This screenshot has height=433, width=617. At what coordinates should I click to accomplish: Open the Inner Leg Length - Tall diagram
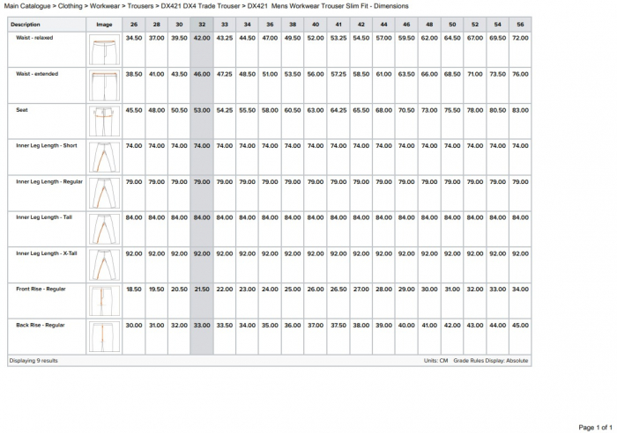(104, 227)
